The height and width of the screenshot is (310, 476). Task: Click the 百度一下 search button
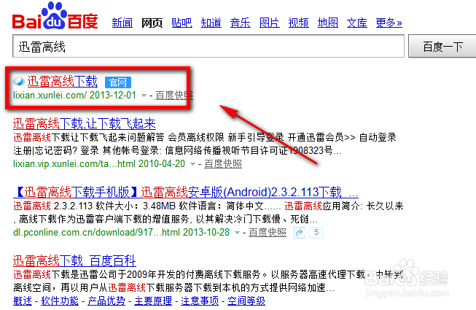(442, 46)
